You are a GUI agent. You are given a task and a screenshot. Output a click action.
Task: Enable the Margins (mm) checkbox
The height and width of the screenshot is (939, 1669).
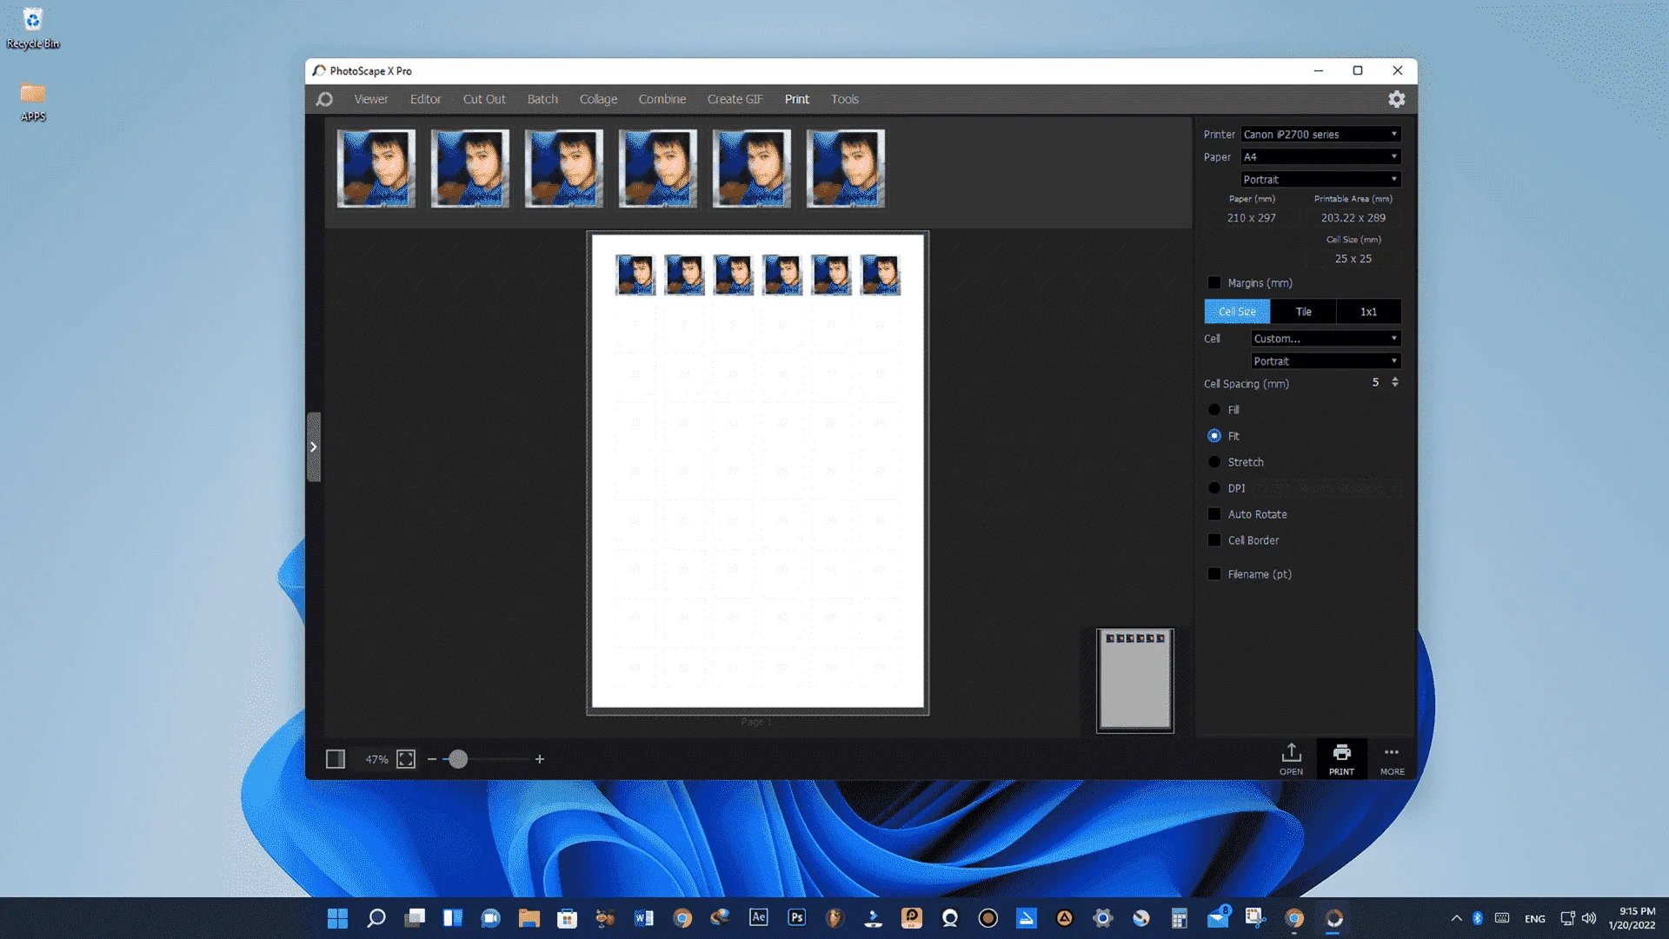[x=1214, y=283]
